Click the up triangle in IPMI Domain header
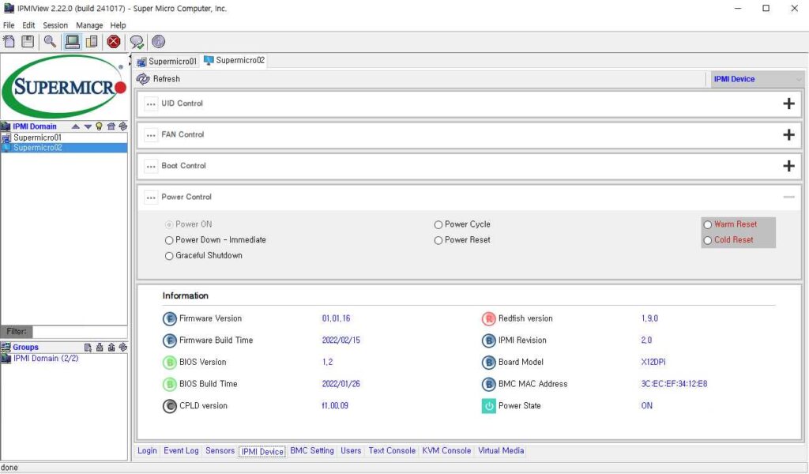Image resolution: width=809 pixels, height=474 pixels. [x=76, y=126]
